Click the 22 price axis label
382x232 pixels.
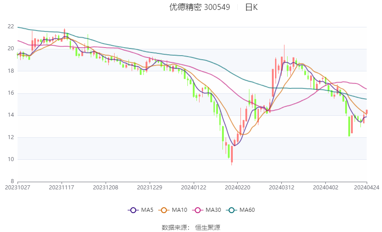coord(11,26)
